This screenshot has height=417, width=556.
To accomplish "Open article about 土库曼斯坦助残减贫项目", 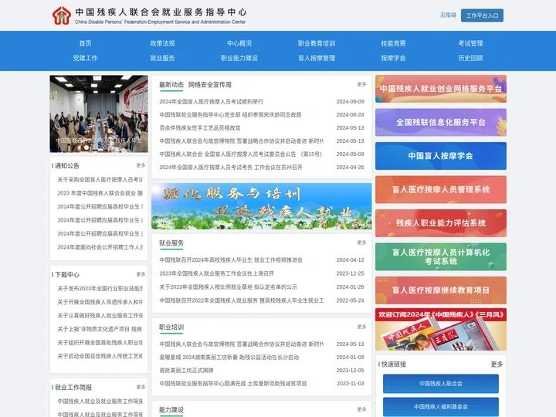I will [x=233, y=384].
